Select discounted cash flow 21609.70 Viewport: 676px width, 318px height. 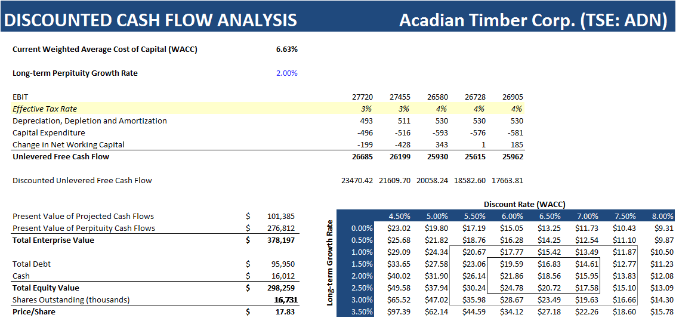click(395, 181)
